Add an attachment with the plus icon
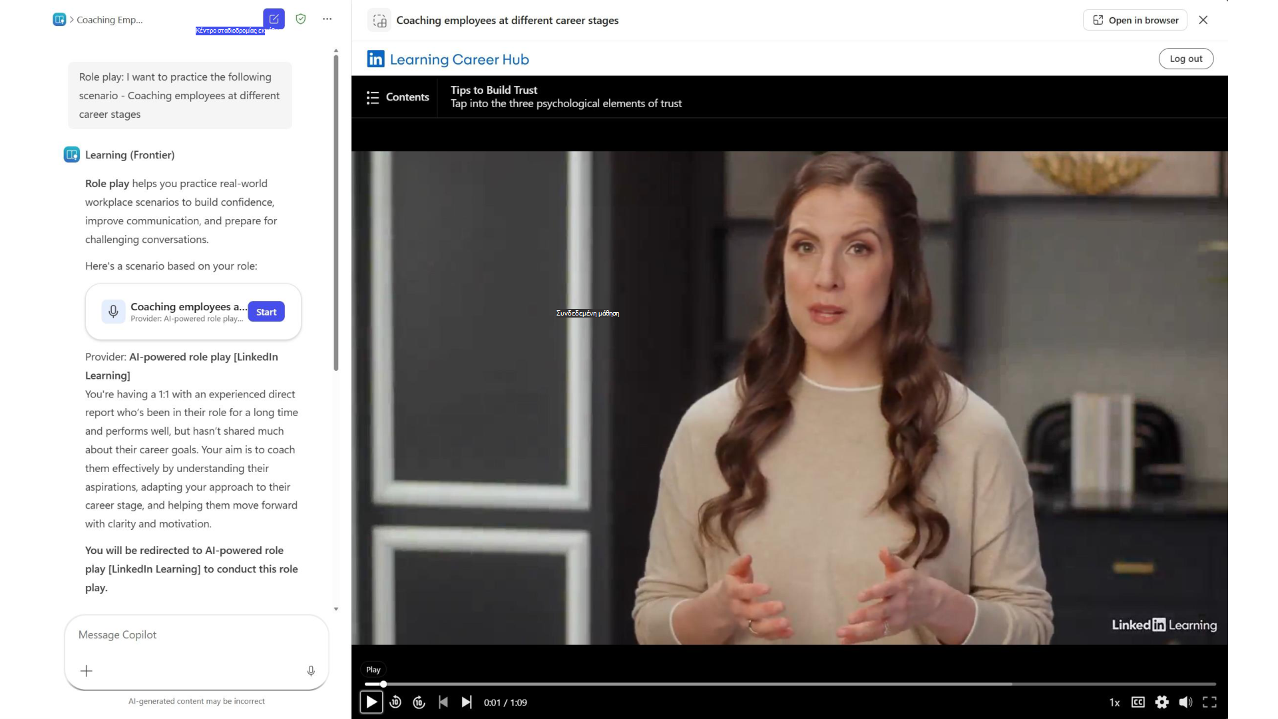1278x719 pixels. 87,671
